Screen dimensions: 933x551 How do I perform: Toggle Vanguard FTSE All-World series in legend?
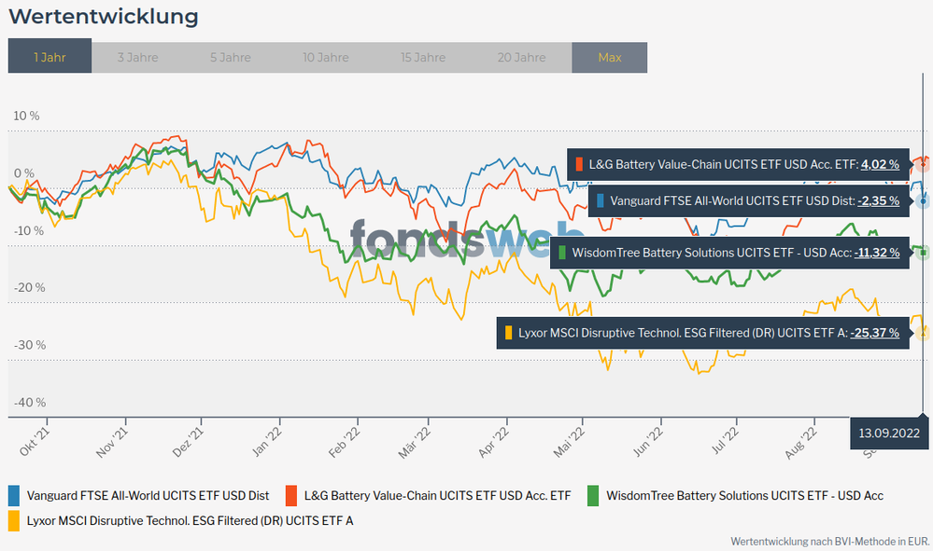pyautogui.click(x=148, y=495)
